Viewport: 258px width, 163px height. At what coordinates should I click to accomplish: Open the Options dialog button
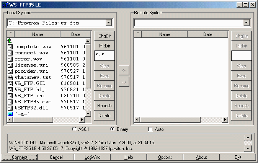pyautogui.click(x=165, y=157)
